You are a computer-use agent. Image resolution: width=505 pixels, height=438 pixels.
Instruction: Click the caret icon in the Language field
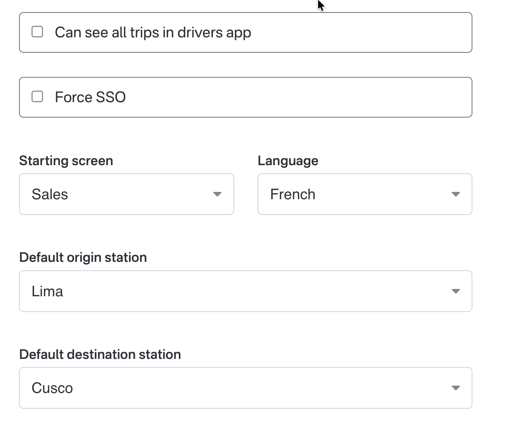pyautogui.click(x=456, y=194)
